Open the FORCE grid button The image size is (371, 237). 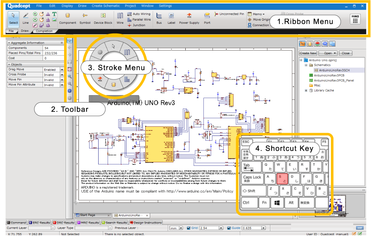pyautogui.click(x=355, y=19)
